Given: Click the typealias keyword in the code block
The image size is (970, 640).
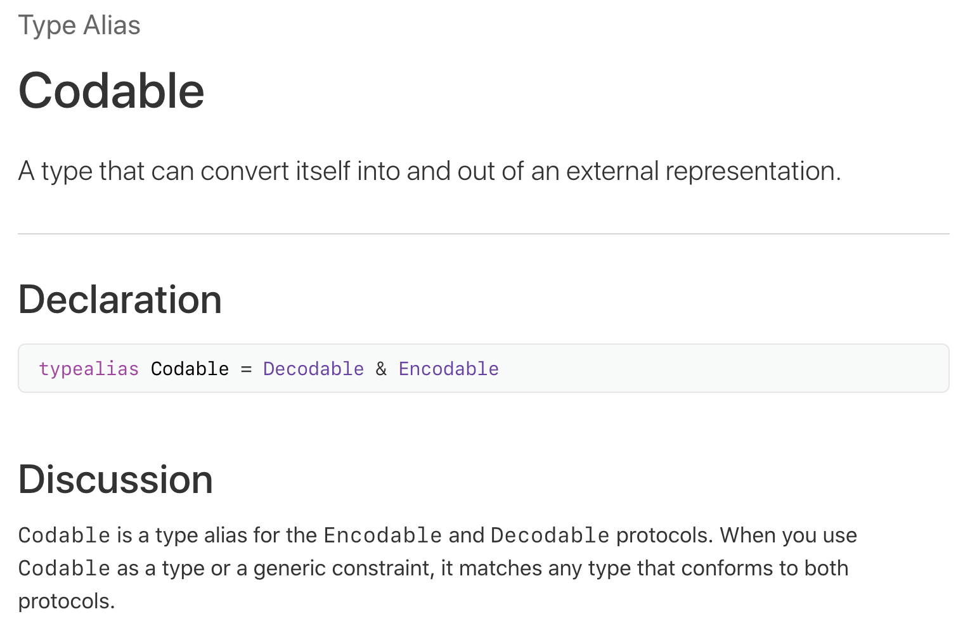Looking at the screenshot, I should click(89, 369).
